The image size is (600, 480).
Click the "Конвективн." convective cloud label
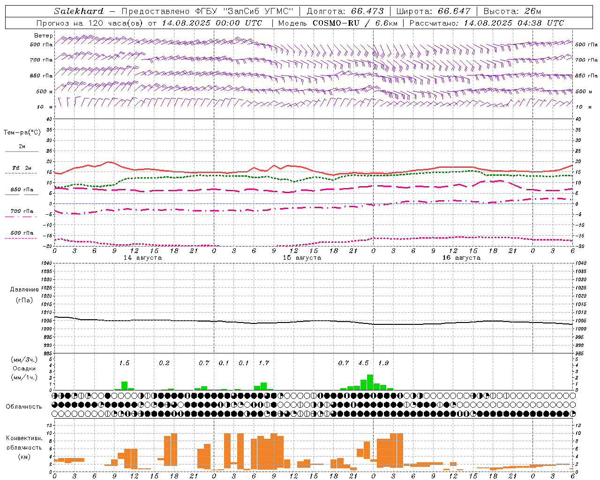pos(24,438)
